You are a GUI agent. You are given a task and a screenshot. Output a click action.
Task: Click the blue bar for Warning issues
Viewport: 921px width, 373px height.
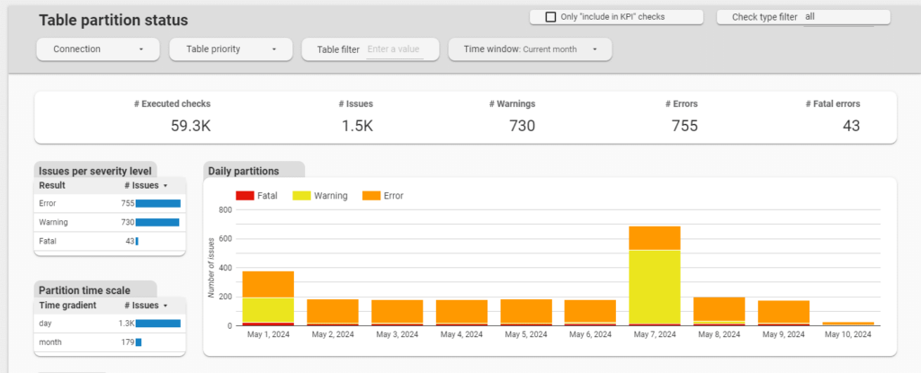click(x=157, y=222)
